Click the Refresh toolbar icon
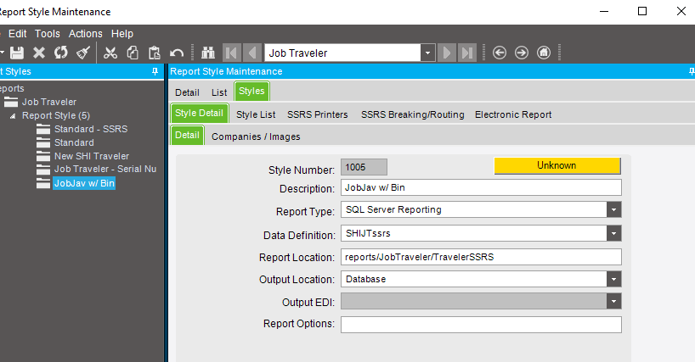Screen dimensions: 695x362 [x=61, y=53]
